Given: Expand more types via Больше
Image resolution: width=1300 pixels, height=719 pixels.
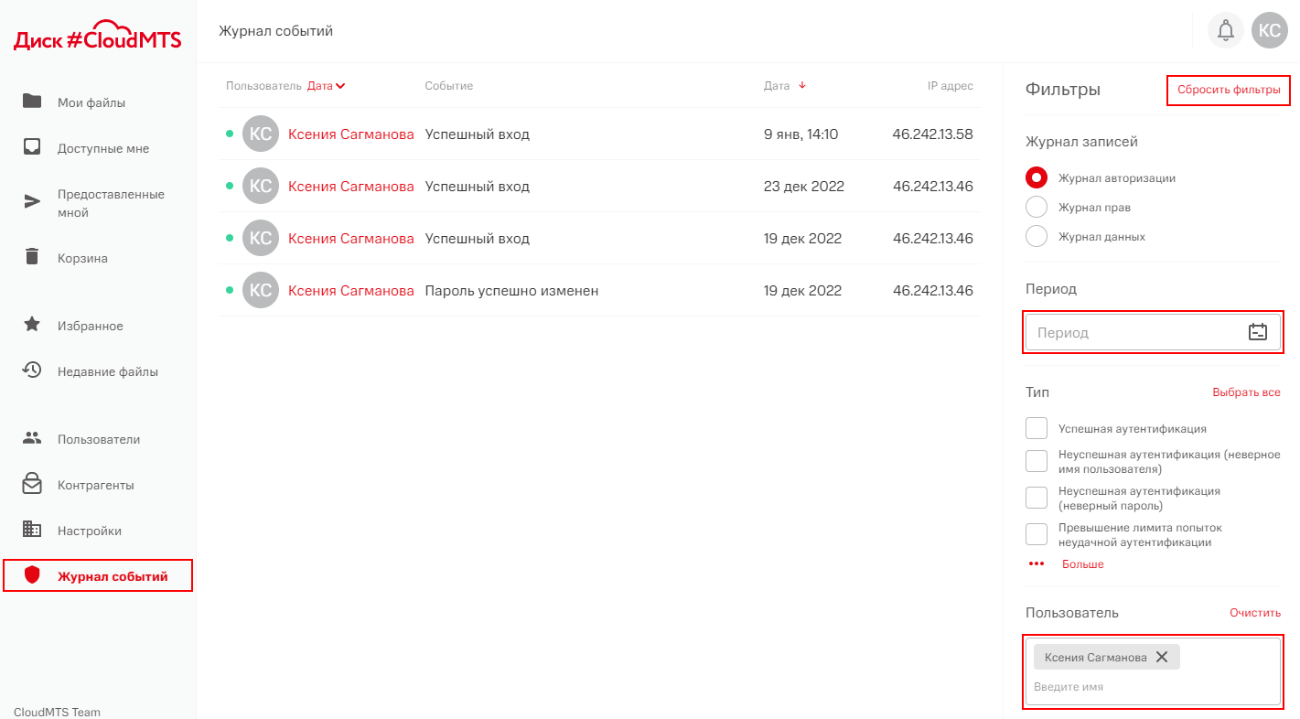Looking at the screenshot, I should point(1082,564).
